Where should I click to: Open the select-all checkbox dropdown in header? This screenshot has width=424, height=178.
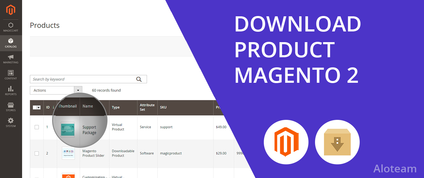pos(37,107)
